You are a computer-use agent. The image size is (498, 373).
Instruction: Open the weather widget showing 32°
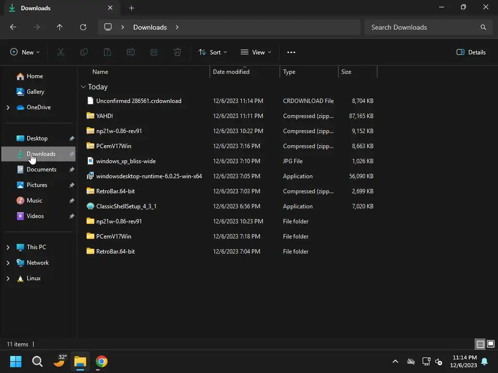coord(59,361)
